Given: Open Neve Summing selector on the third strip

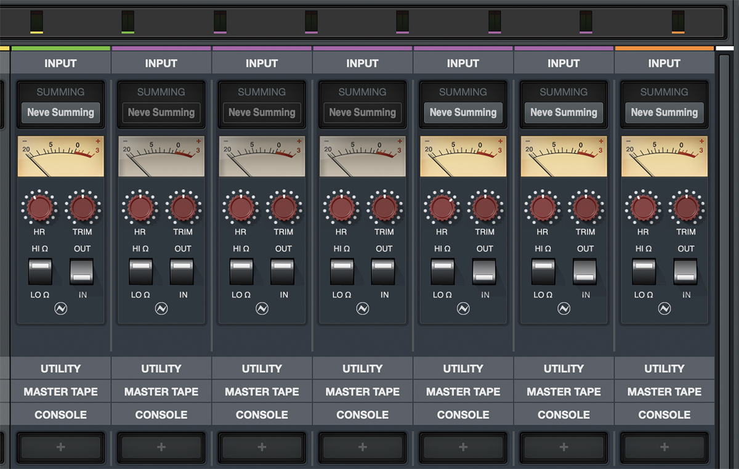Looking at the screenshot, I should tap(262, 113).
